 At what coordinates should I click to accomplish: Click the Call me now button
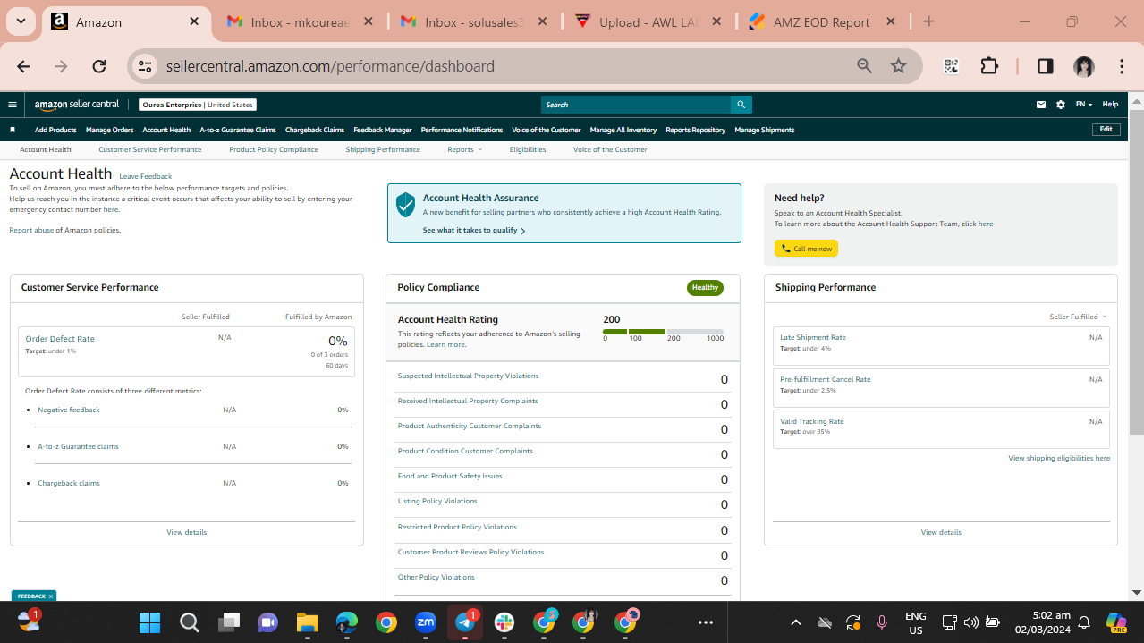[x=806, y=249]
